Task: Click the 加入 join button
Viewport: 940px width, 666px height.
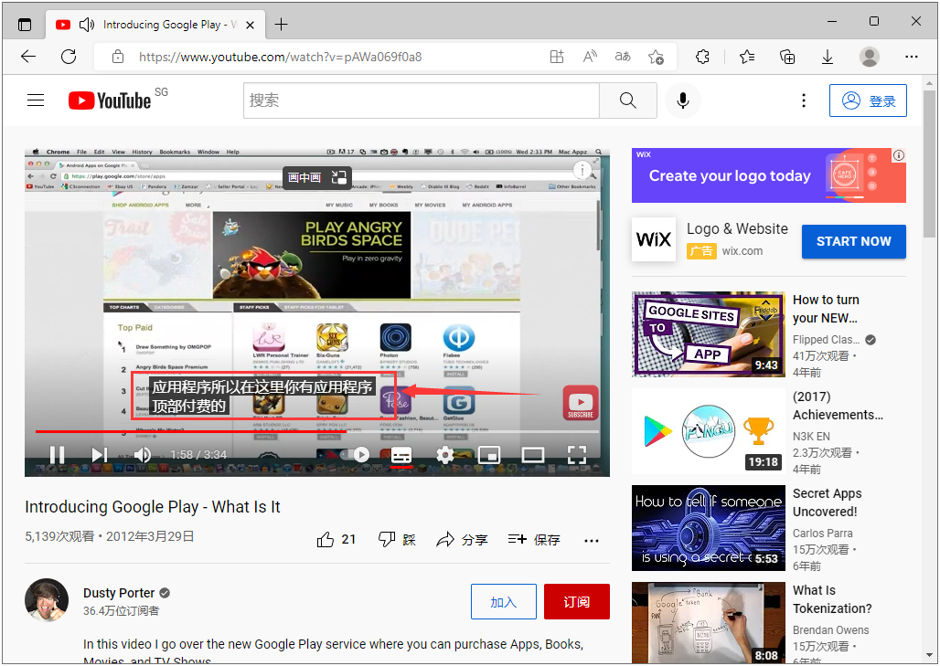Action: [x=504, y=601]
